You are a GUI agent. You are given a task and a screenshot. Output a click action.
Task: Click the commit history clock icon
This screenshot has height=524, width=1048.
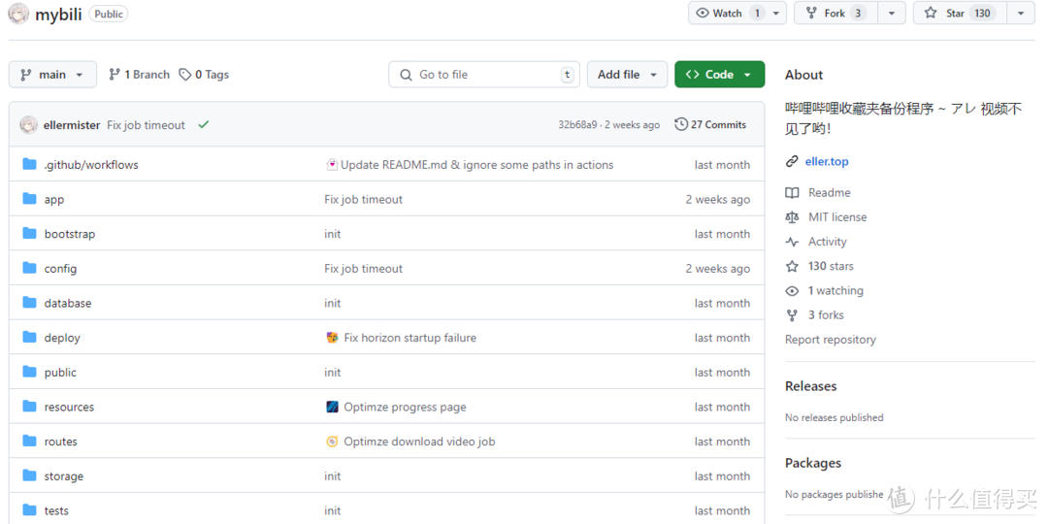[681, 124]
